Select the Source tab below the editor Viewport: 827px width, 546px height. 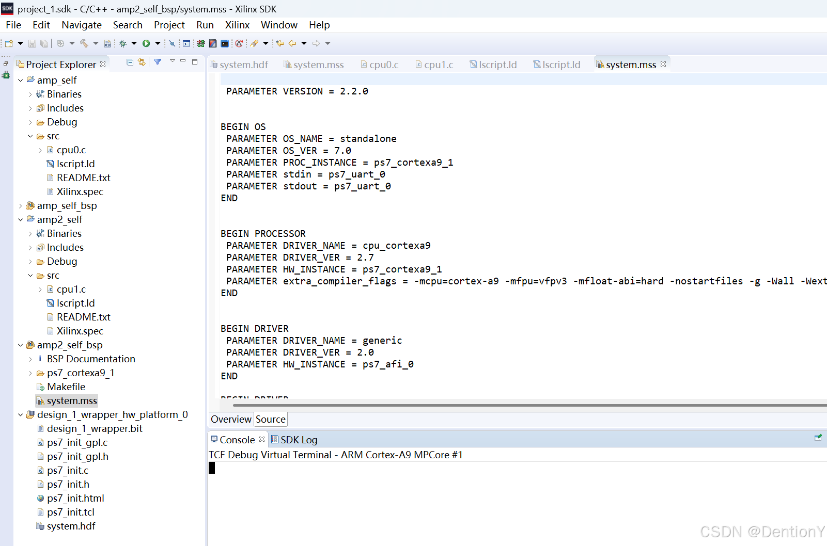click(271, 419)
